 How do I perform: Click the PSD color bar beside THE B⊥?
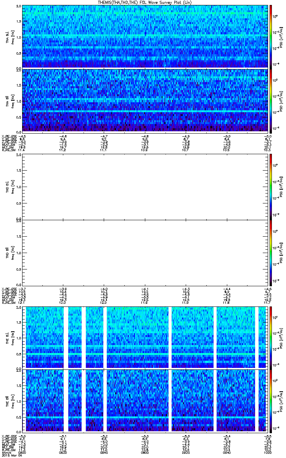[271, 337]
